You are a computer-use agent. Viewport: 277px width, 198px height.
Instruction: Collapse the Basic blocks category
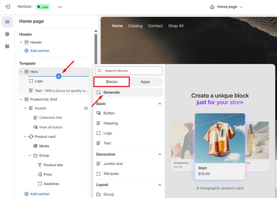(x=160, y=104)
